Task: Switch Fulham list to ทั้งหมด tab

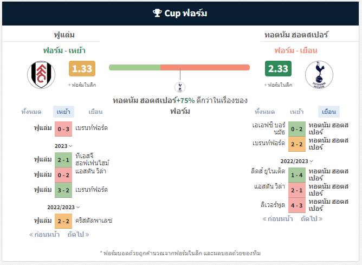Action: tap(31, 112)
